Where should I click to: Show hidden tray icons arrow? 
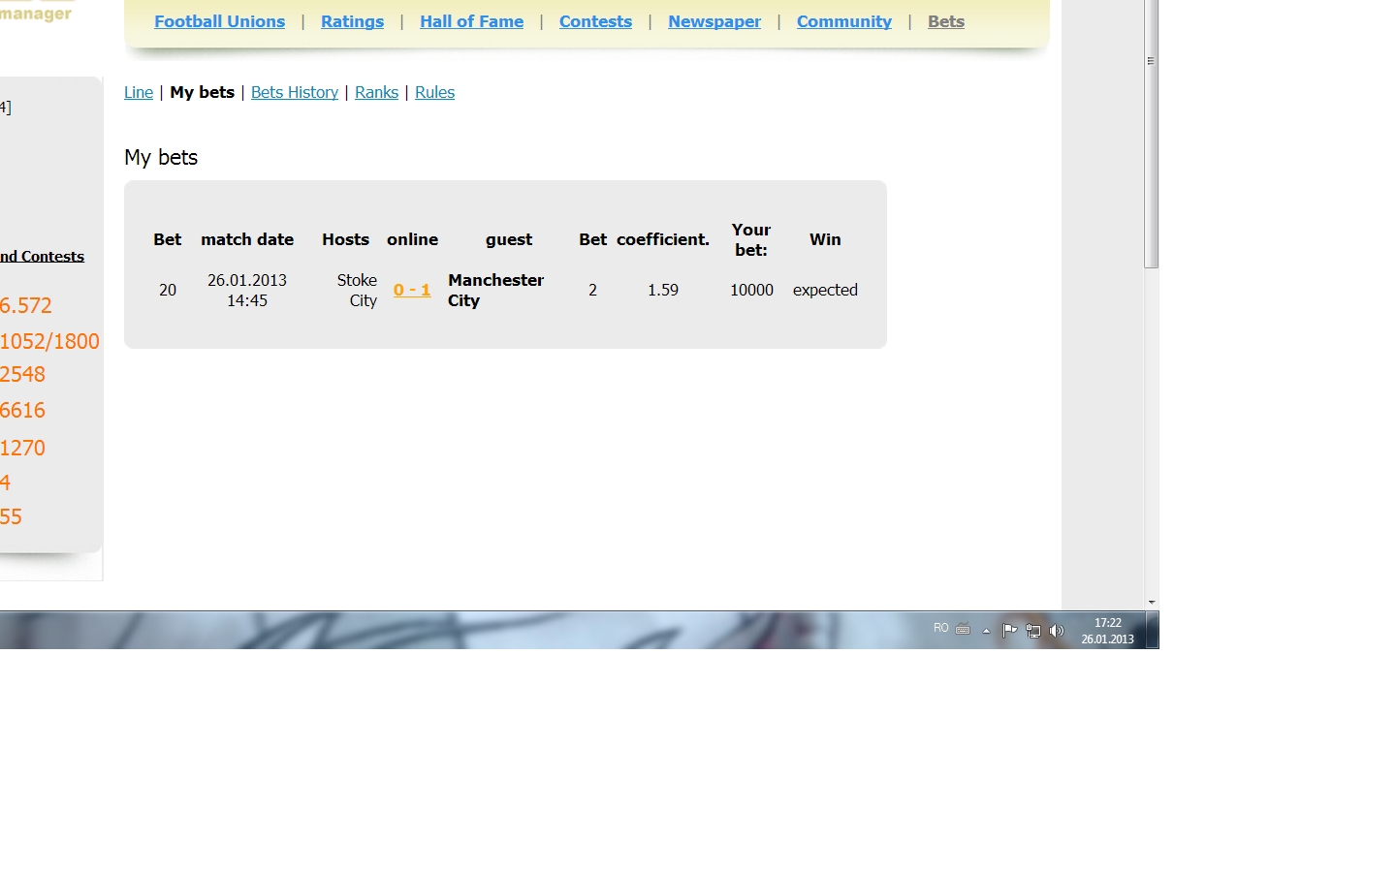pos(986,631)
